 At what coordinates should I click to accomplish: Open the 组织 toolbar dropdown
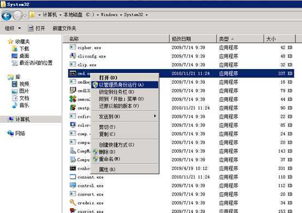[x=13, y=28]
